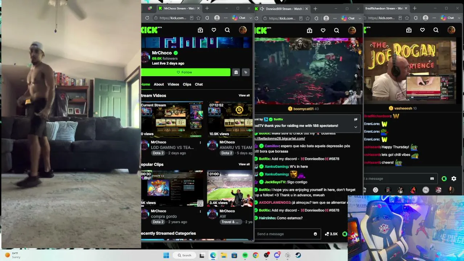Open search icon in MrChoco window
The width and height of the screenshot is (464, 261).
tap(227, 30)
